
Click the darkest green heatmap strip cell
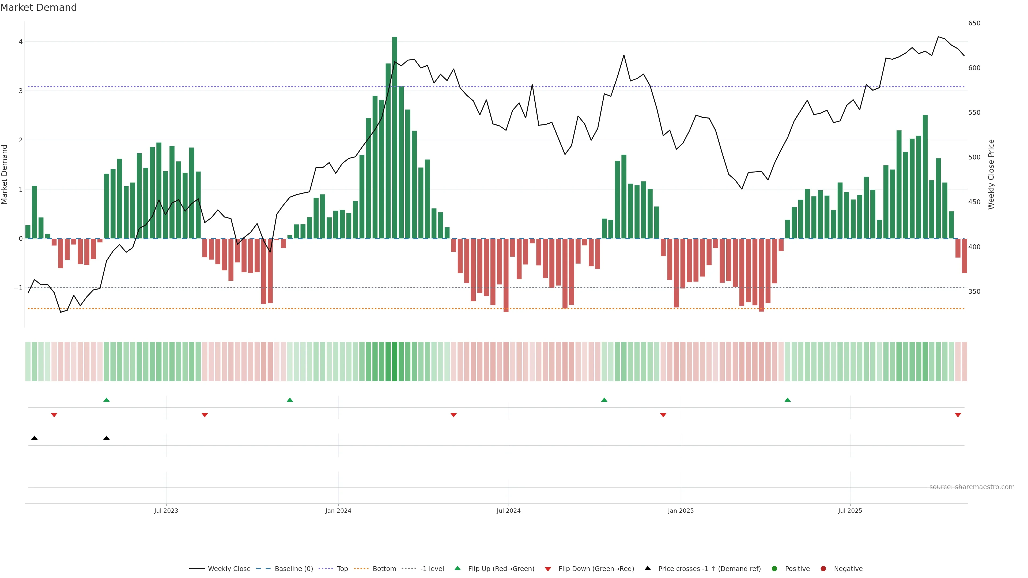pyautogui.click(x=395, y=362)
